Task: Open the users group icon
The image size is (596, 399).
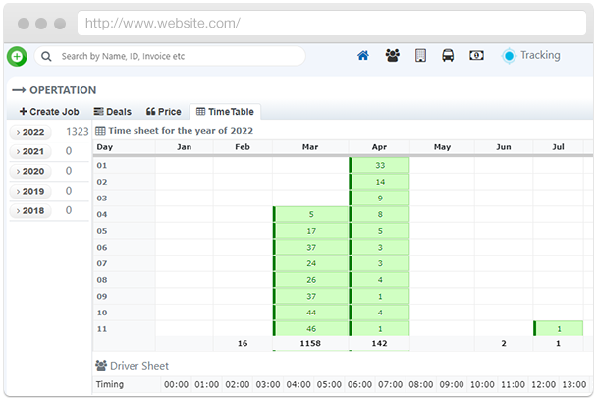Action: coord(392,56)
